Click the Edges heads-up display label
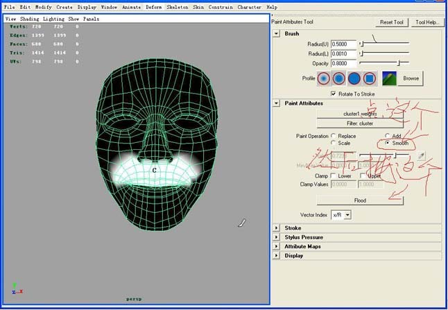The image size is (448, 310). pos(19,35)
